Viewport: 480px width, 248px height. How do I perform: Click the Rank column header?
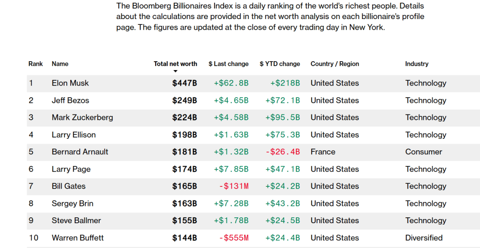36,64
